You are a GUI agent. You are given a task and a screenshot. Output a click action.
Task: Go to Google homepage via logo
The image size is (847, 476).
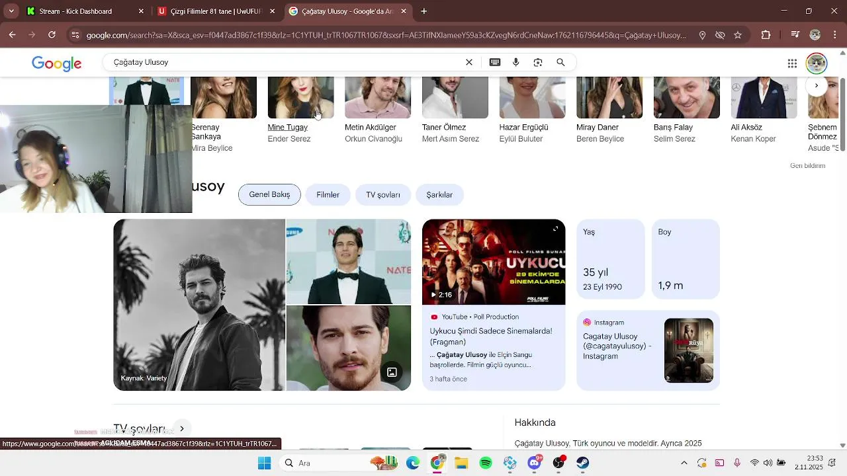[x=57, y=63]
